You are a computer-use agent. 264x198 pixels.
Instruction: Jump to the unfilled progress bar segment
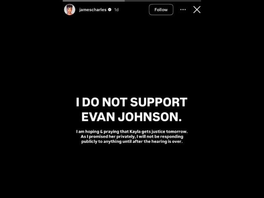[163, 1]
